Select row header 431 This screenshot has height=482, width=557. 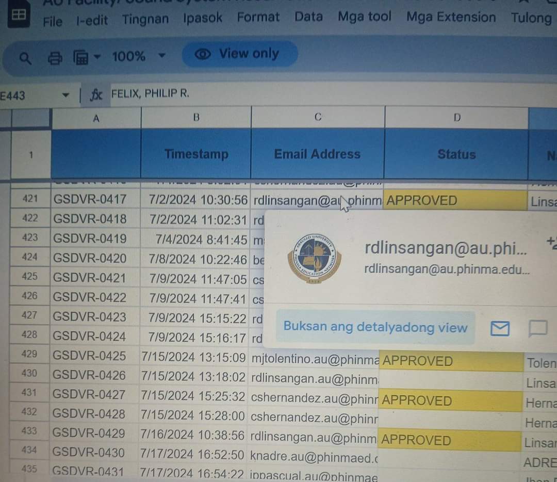pos(29,392)
